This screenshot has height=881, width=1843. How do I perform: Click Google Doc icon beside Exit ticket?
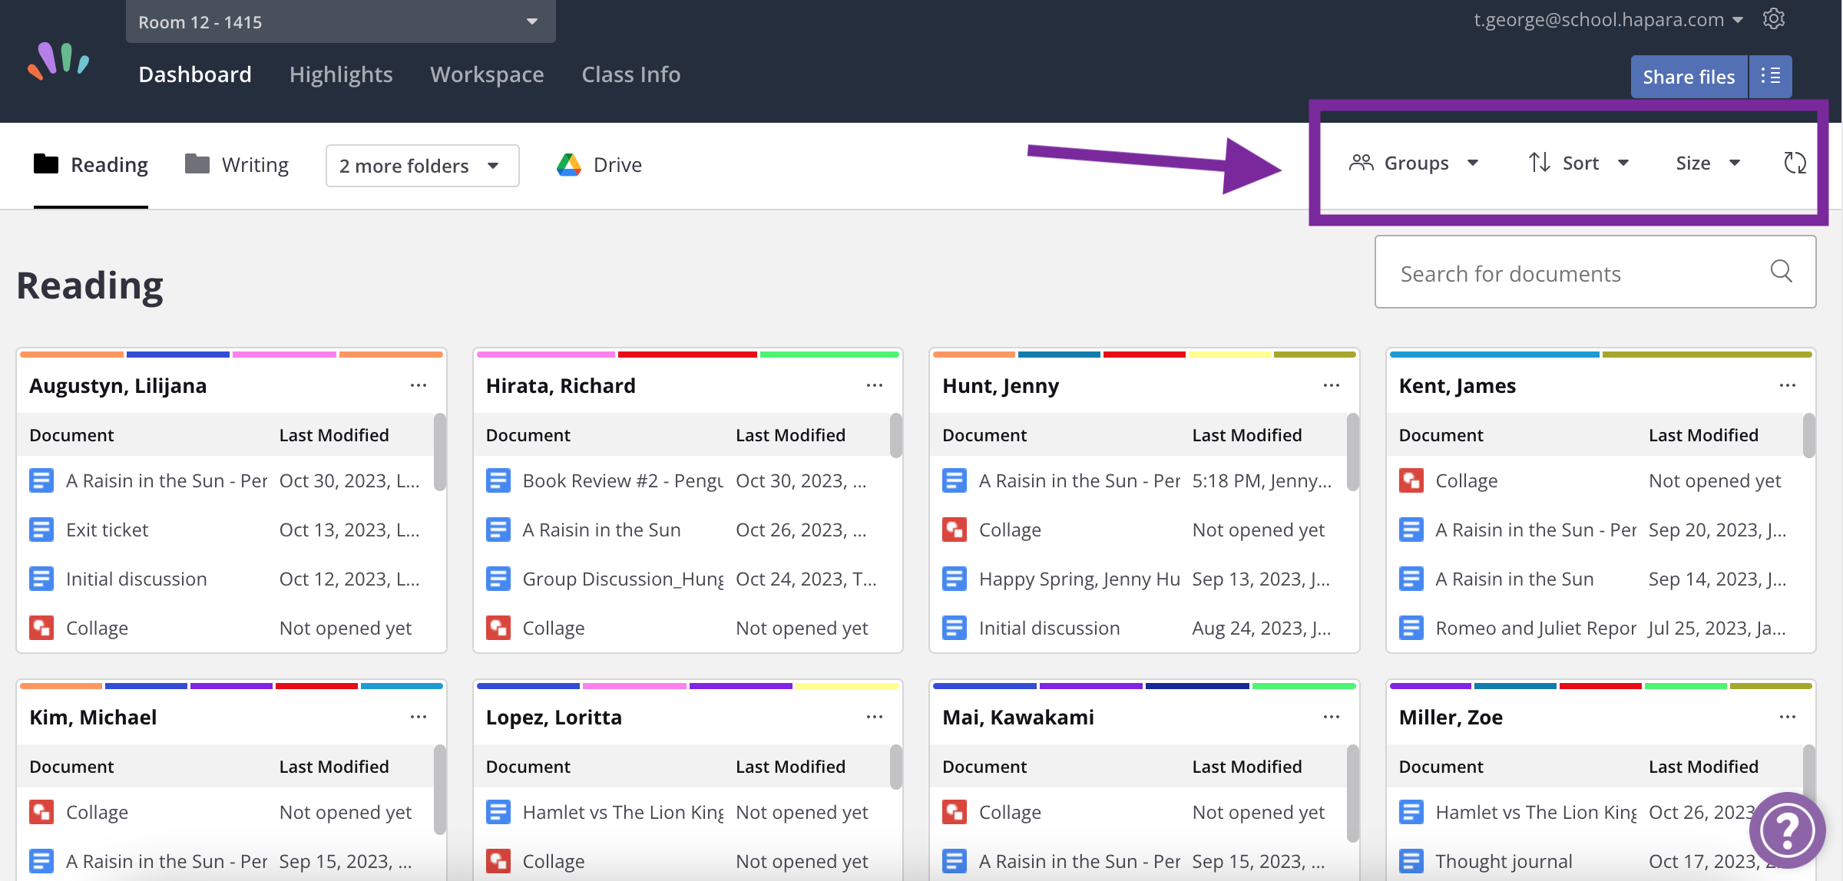41,530
